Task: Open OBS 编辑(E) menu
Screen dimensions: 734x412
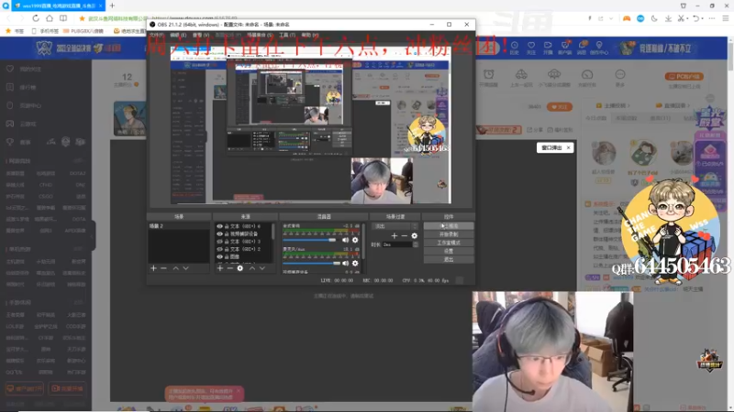Action: [x=178, y=35]
